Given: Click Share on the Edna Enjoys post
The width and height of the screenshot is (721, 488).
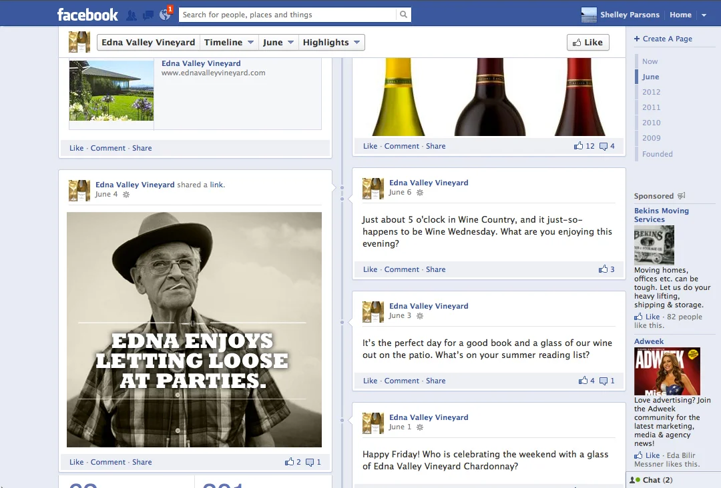Looking at the screenshot, I should (142, 462).
